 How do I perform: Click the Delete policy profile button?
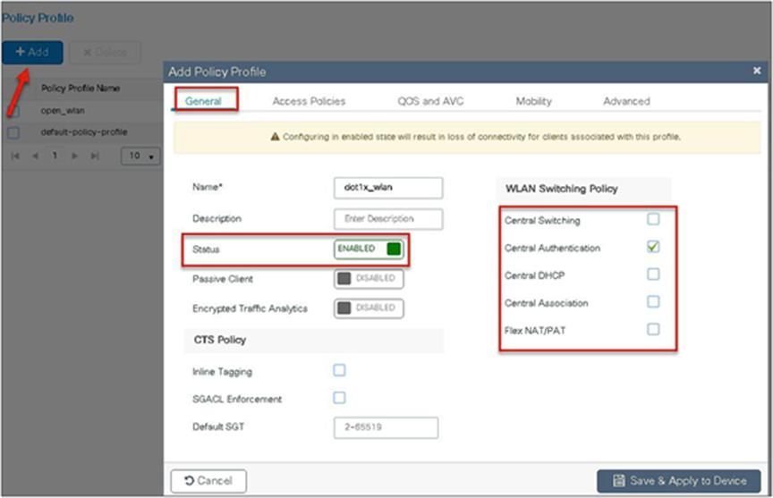[105, 52]
